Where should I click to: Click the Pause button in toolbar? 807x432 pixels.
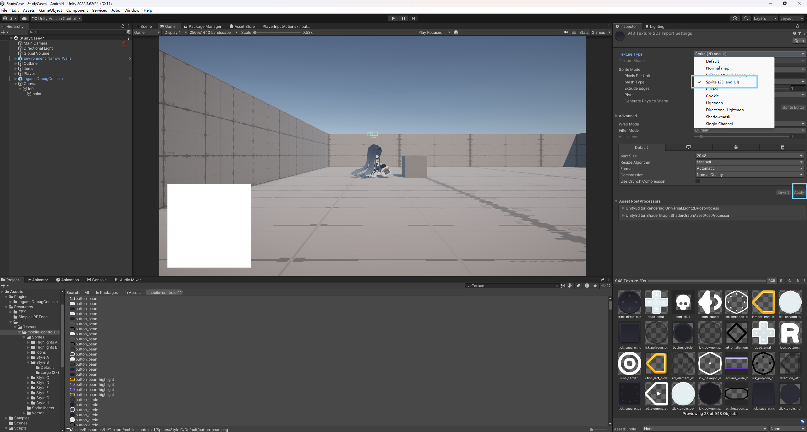pyautogui.click(x=403, y=18)
